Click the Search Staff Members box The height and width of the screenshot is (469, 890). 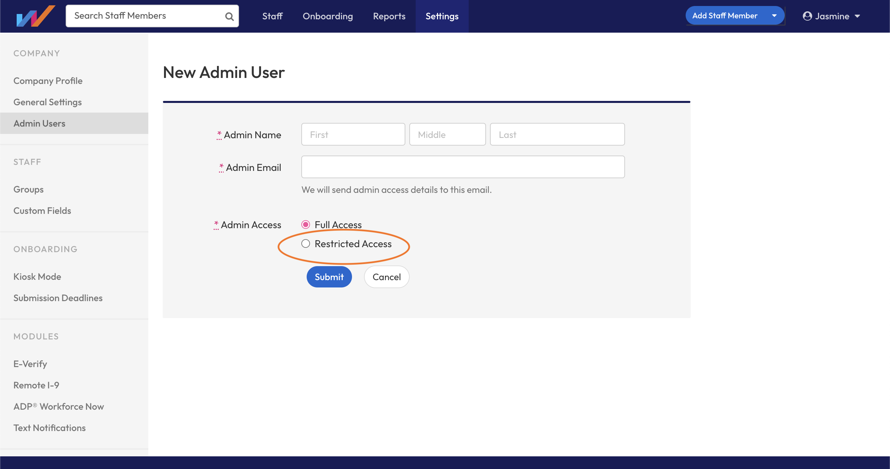[x=145, y=16]
